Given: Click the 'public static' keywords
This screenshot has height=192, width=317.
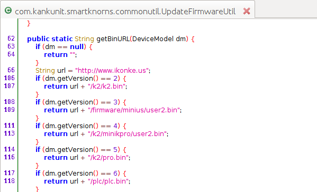Looking at the screenshot, I should [50, 39].
